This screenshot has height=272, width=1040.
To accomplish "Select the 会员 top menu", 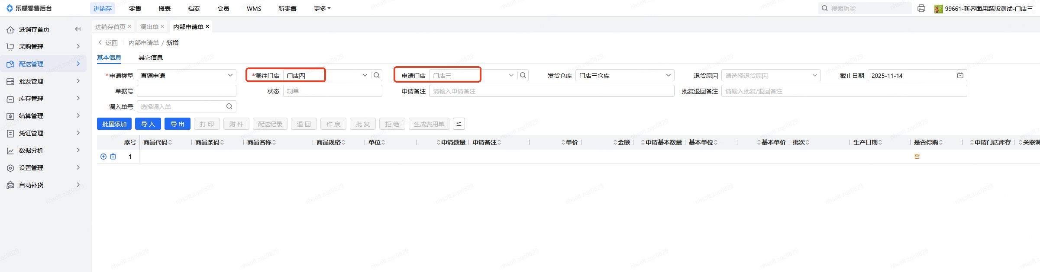I will pyautogui.click(x=223, y=9).
